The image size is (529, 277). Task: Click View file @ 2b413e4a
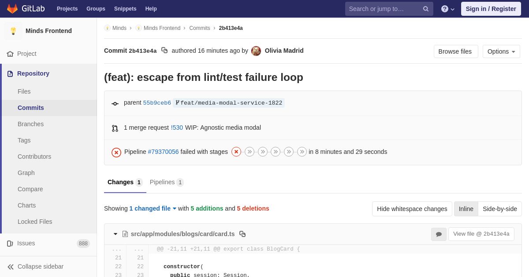[x=481, y=234]
